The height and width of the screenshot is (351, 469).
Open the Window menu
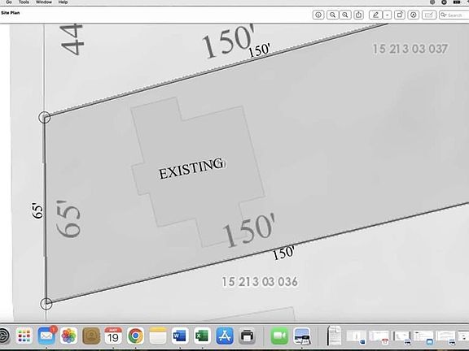click(x=44, y=2)
